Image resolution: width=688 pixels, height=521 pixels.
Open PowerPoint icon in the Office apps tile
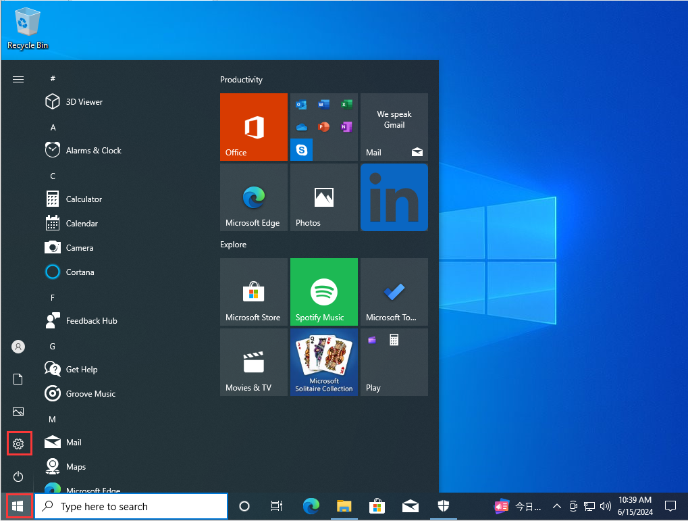(x=324, y=127)
